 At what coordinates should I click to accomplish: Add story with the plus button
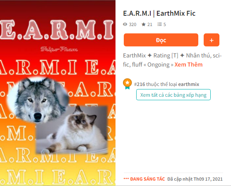(212, 40)
